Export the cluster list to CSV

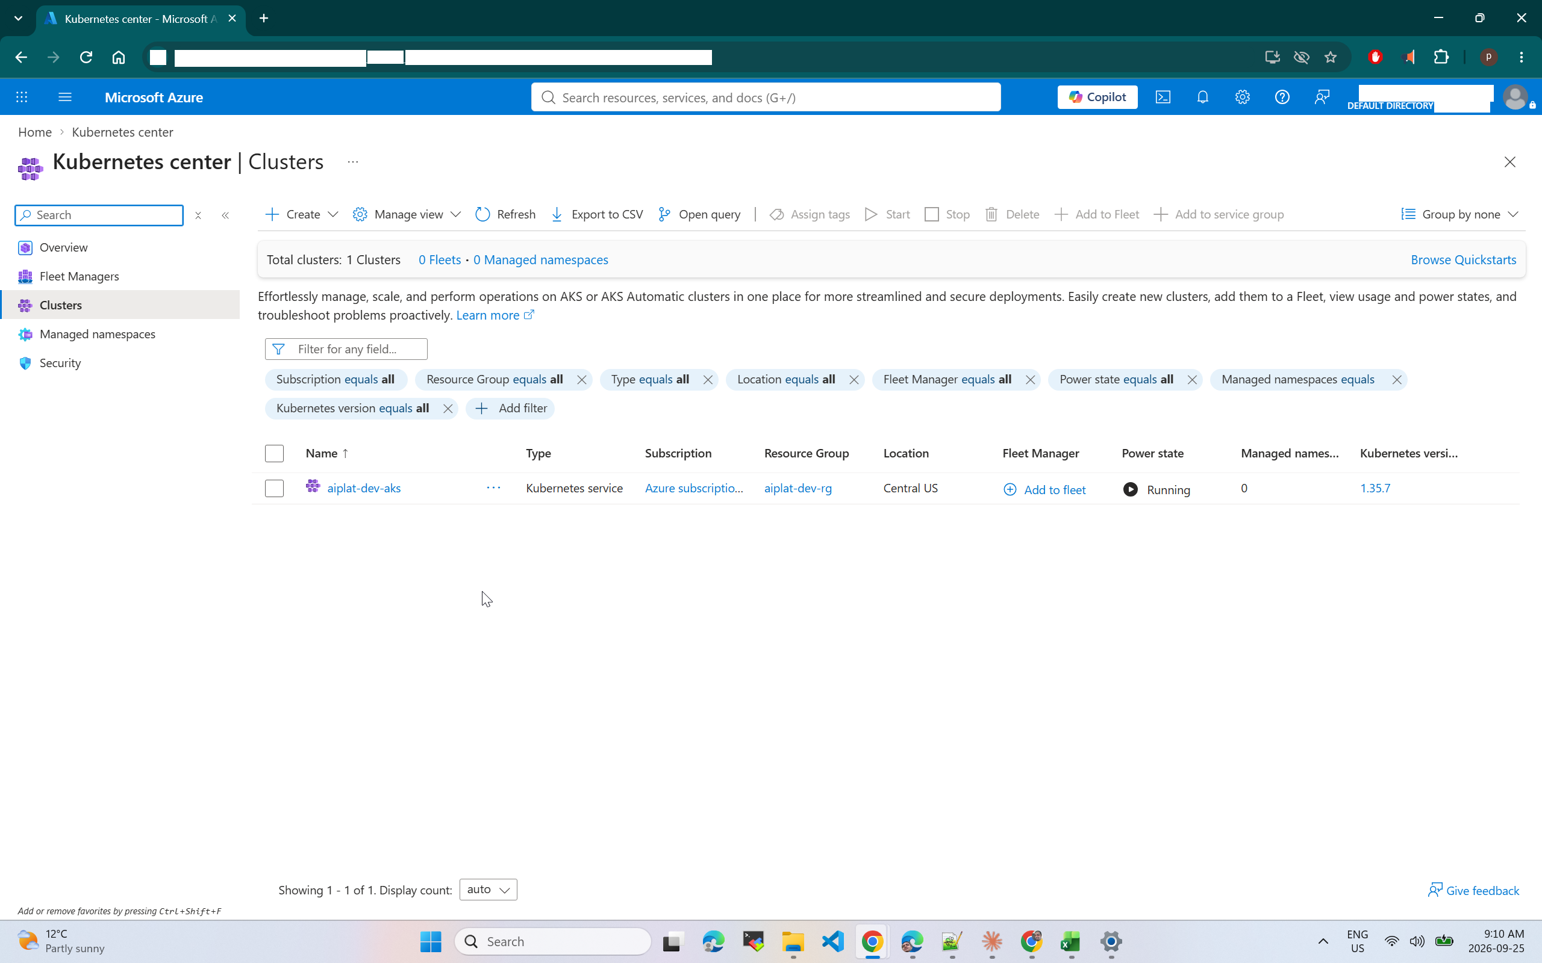(596, 215)
